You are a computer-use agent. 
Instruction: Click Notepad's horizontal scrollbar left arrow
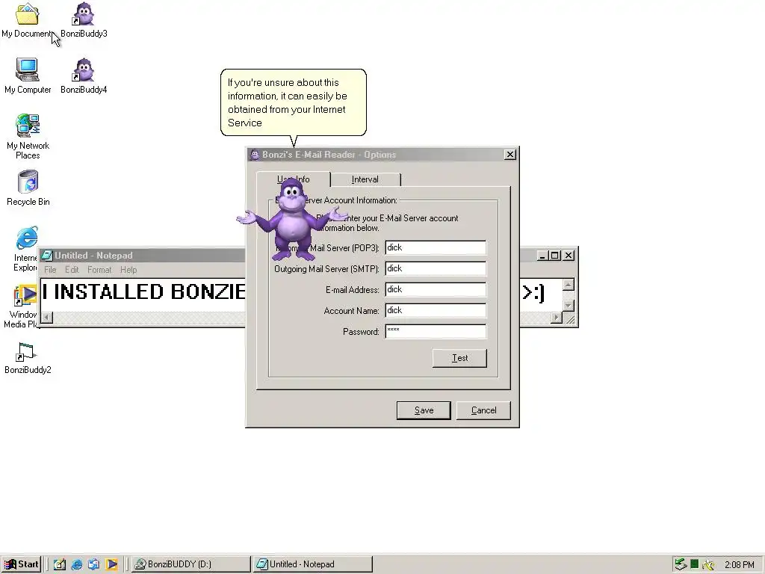pos(47,317)
